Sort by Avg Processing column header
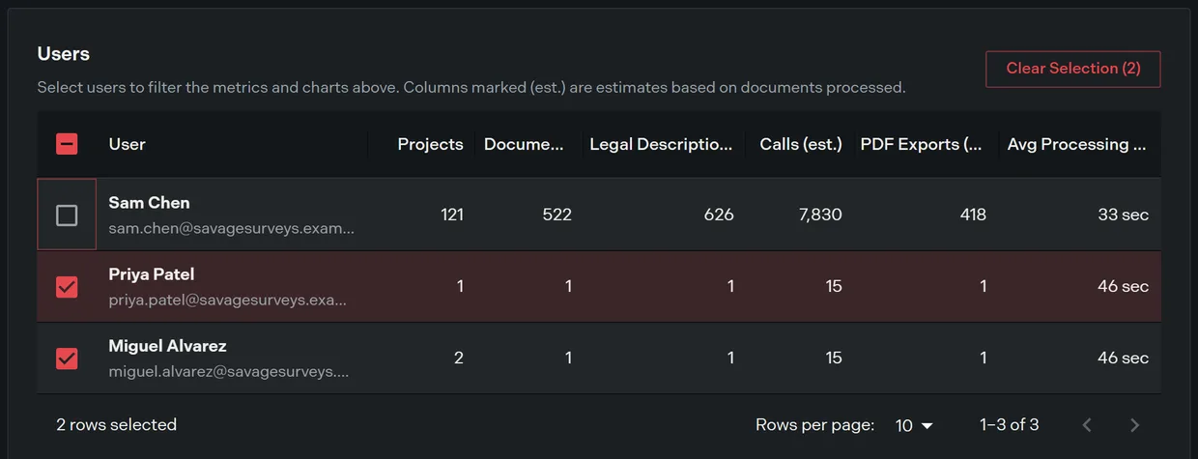The image size is (1198, 459). pos(1077,144)
